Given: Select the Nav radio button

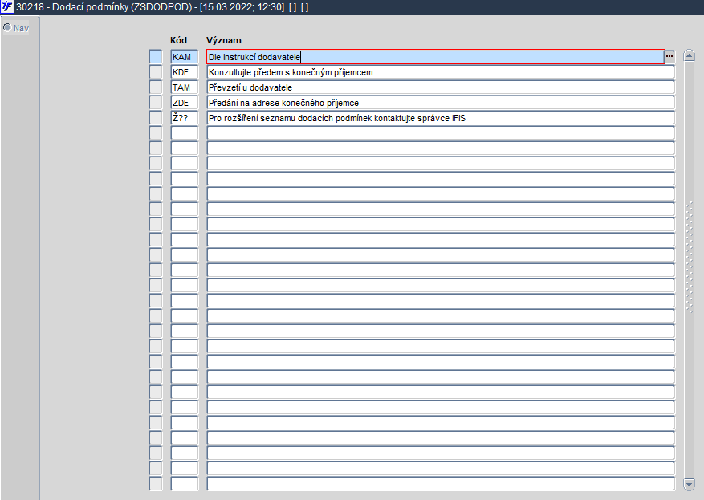Looking at the screenshot, I should pos(7,28).
